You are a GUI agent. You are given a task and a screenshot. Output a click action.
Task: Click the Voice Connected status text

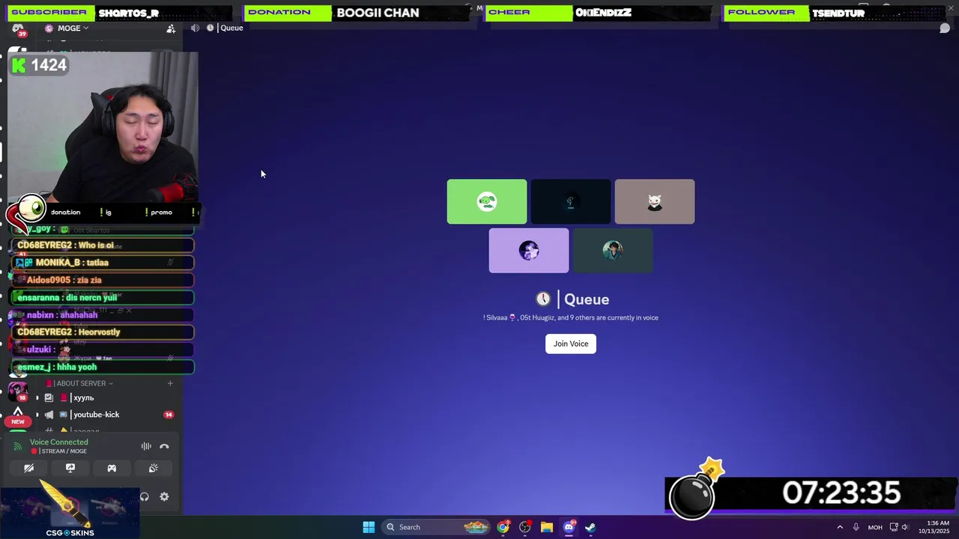point(59,442)
